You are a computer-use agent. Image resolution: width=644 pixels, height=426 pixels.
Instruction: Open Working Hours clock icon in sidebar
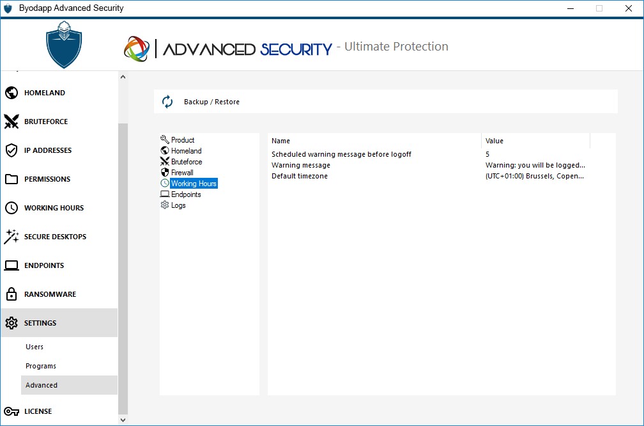pyautogui.click(x=11, y=208)
